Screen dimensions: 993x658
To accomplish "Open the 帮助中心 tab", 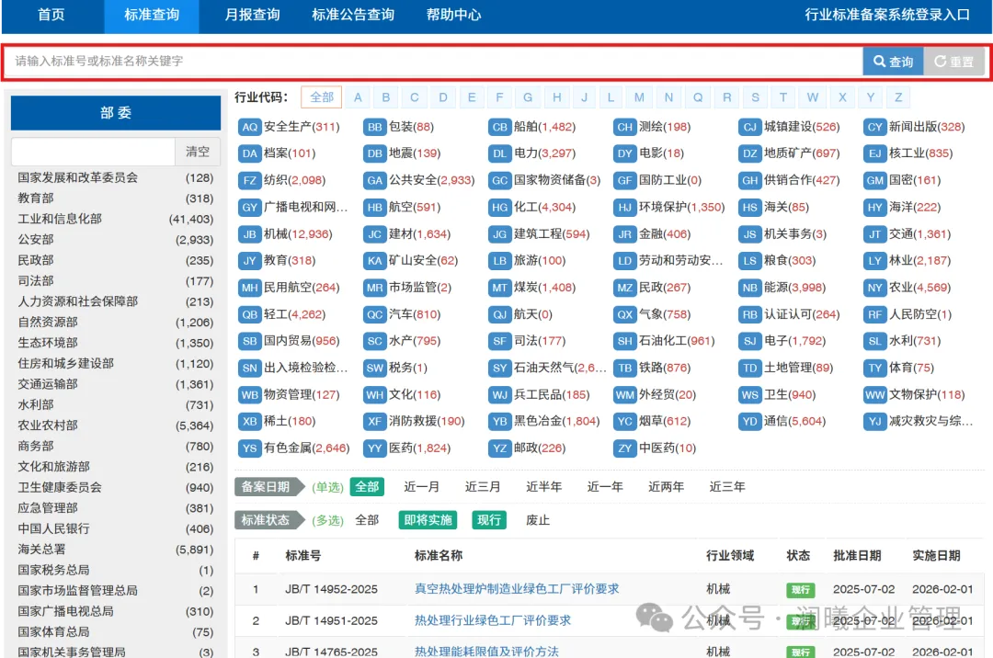I will 453,15.
